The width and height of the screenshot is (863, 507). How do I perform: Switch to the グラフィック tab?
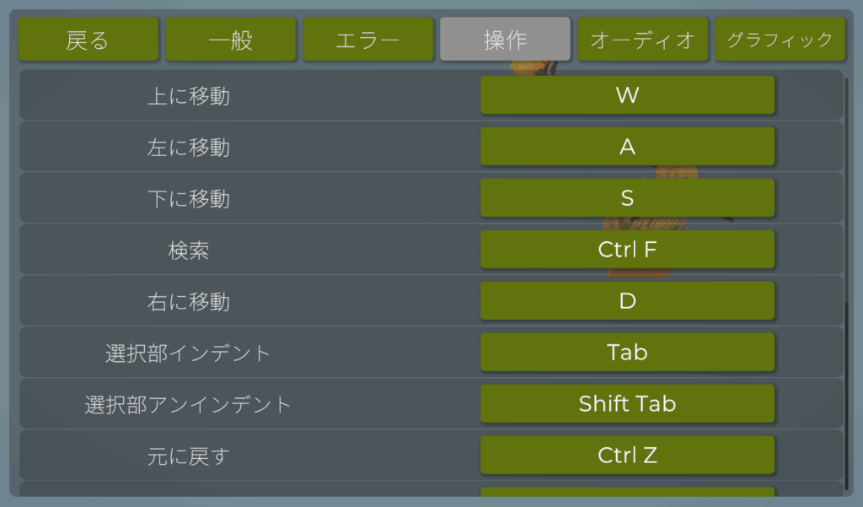[x=780, y=40]
